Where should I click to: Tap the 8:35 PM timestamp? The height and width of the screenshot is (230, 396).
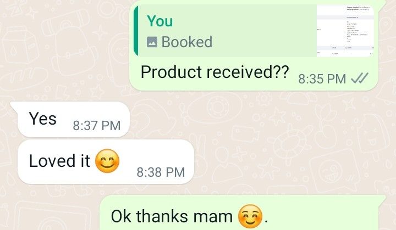(322, 79)
